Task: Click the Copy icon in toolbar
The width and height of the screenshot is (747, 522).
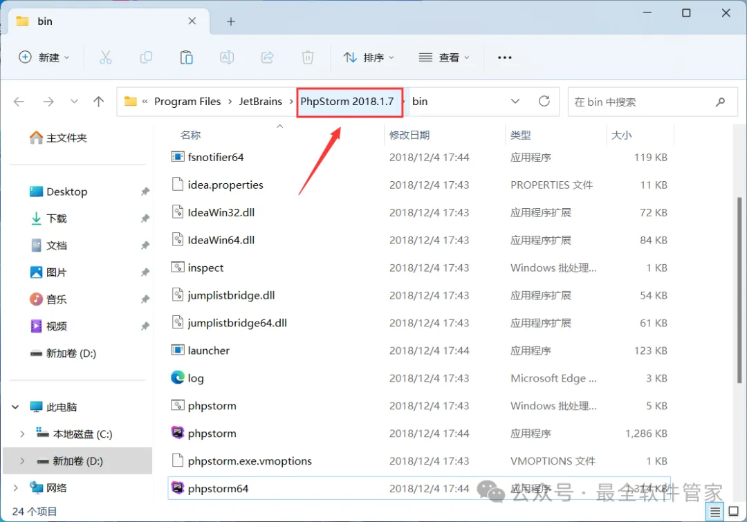Action: [146, 57]
